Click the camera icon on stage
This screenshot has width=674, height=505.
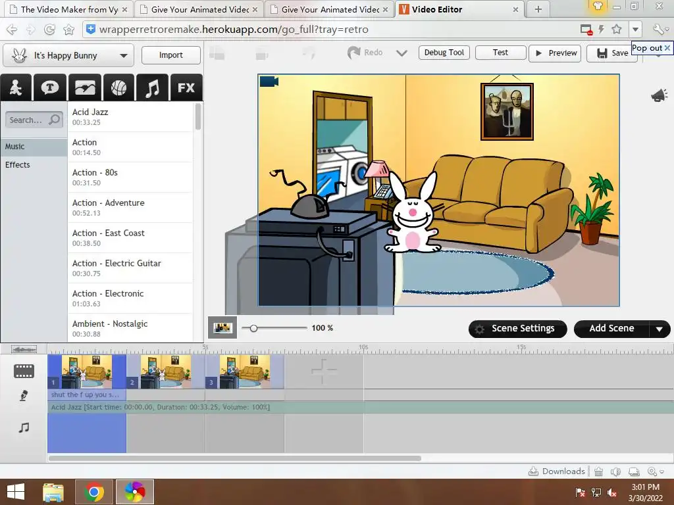coord(269,81)
